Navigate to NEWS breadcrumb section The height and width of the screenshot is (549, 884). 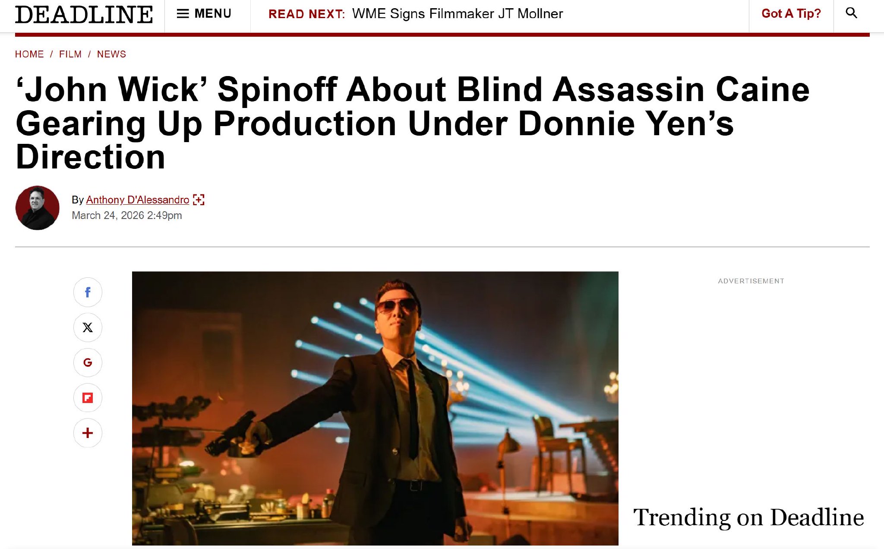111,54
